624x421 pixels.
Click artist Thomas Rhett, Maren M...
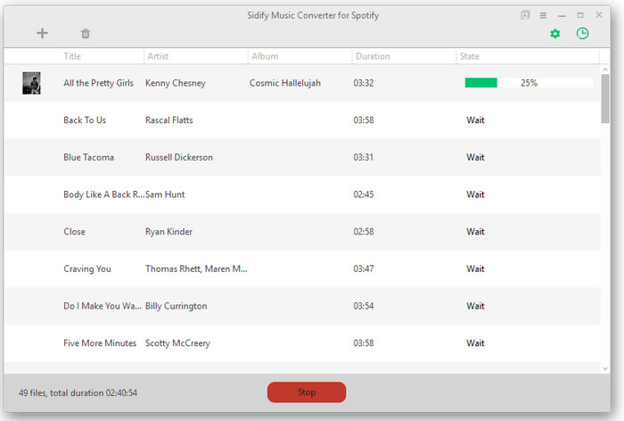[x=196, y=268]
